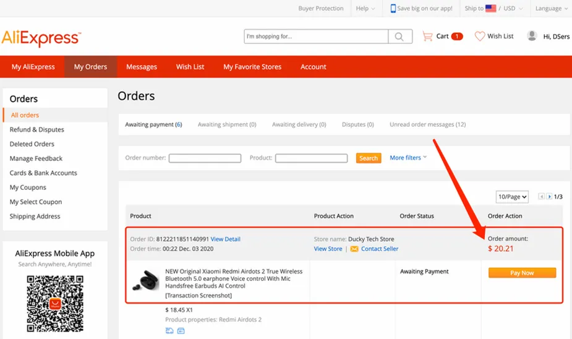
Task: Open the shopping cart icon
Action: 427,36
